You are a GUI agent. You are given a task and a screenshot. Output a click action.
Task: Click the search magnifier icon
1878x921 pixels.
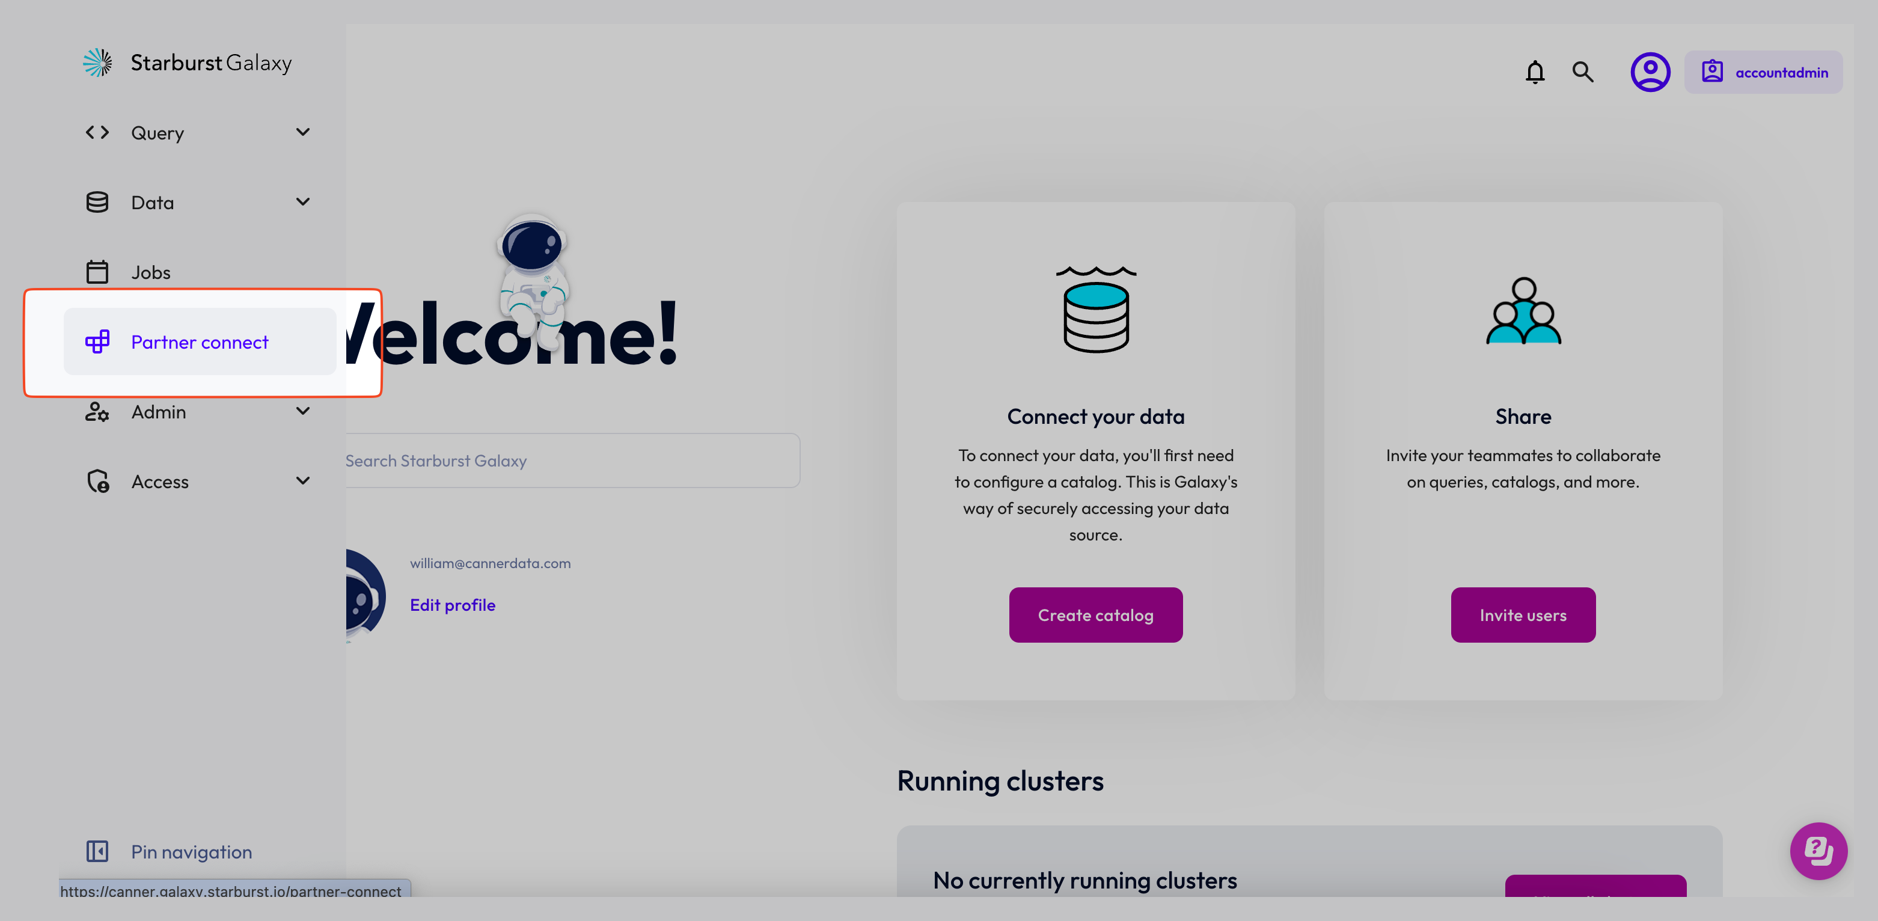point(1583,71)
